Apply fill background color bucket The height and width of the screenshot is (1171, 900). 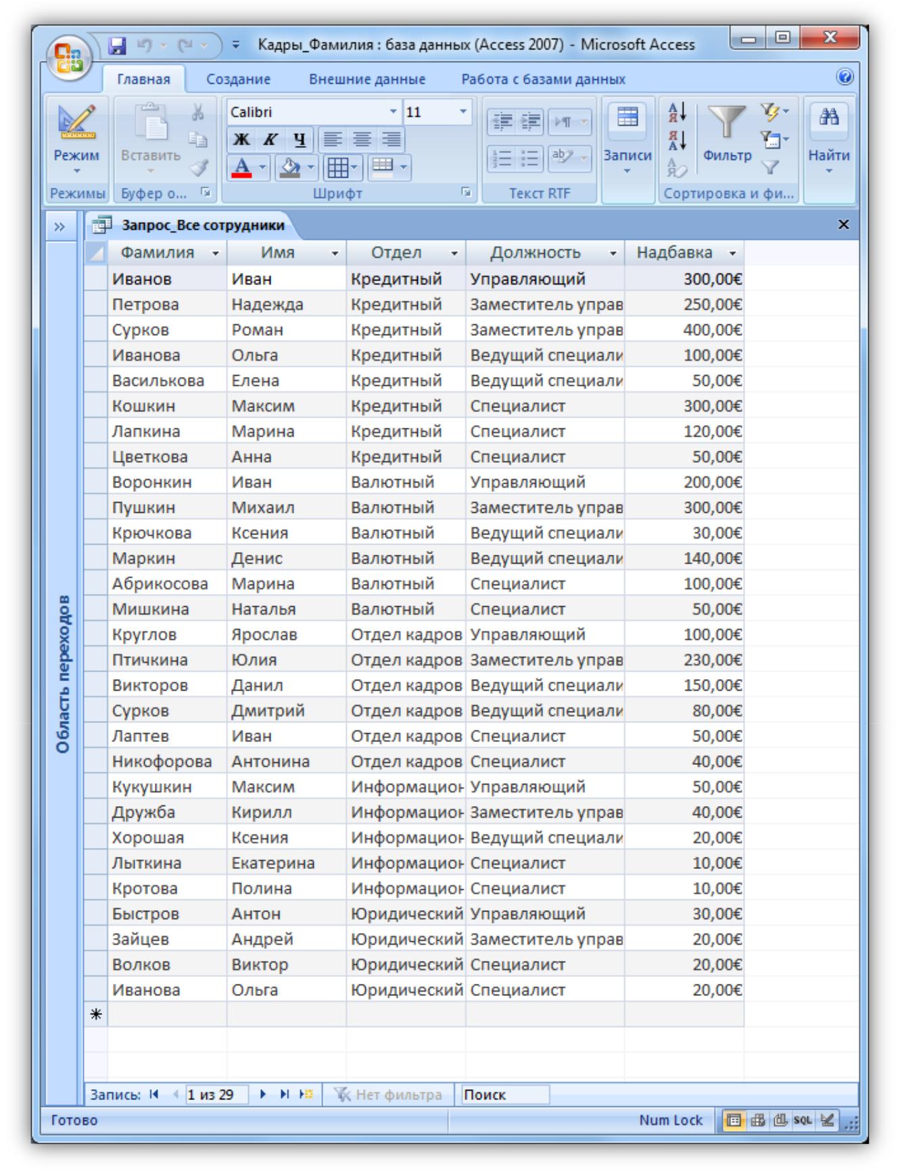point(289,167)
